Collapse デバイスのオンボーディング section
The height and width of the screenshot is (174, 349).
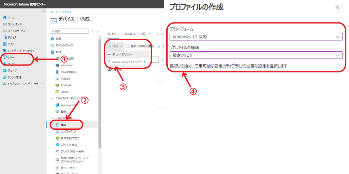52,98
